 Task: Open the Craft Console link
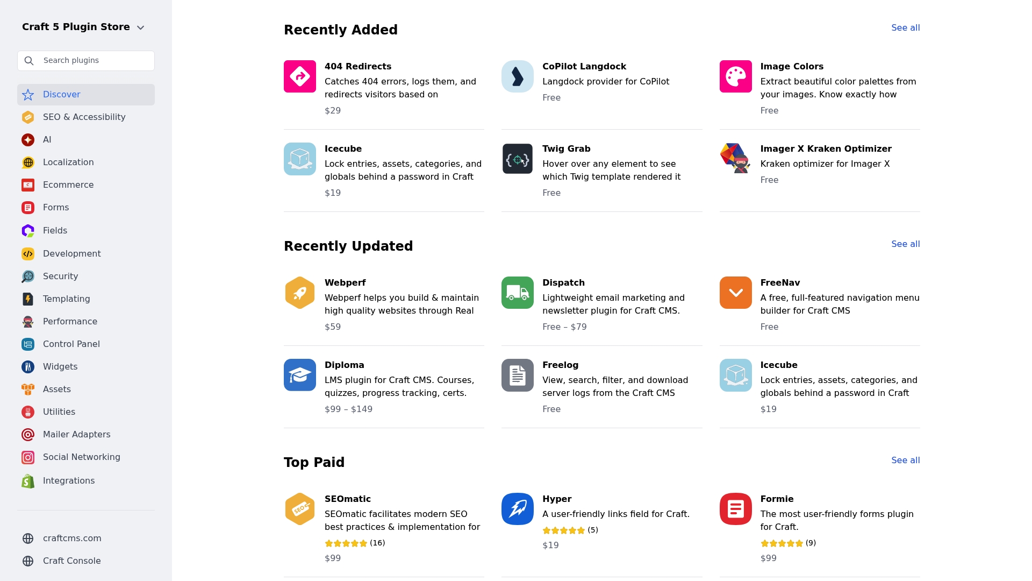pos(71,561)
